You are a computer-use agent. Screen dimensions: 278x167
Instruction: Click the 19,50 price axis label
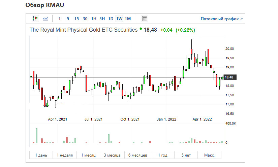tap(229, 58)
